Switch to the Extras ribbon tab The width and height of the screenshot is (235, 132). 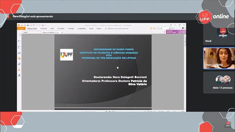[x=99, y=28]
